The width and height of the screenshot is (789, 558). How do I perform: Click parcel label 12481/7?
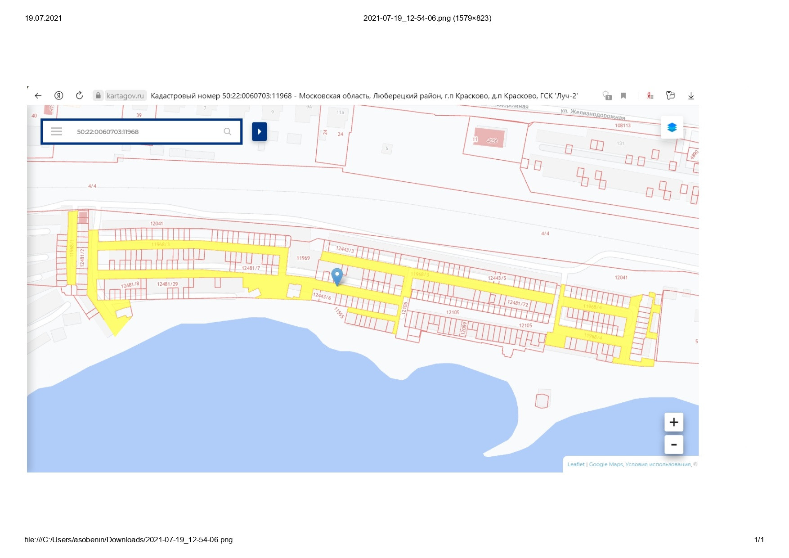click(x=251, y=268)
